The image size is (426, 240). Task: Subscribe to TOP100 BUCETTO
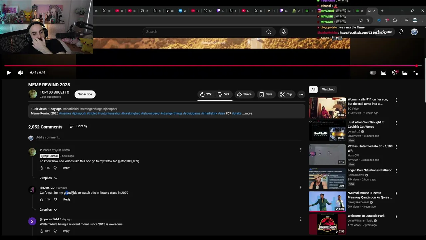[x=85, y=94]
